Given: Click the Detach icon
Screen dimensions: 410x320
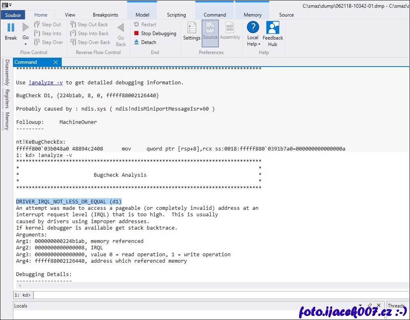Looking at the screenshot, I should 136,42.
